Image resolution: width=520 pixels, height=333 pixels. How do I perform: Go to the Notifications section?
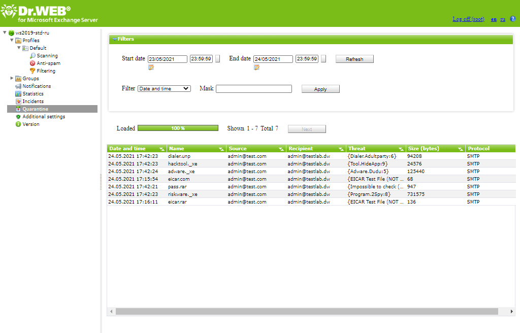pyautogui.click(x=37, y=86)
